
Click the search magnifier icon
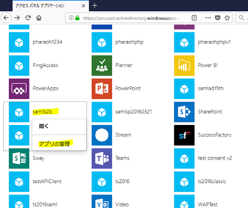[x=241, y=18]
